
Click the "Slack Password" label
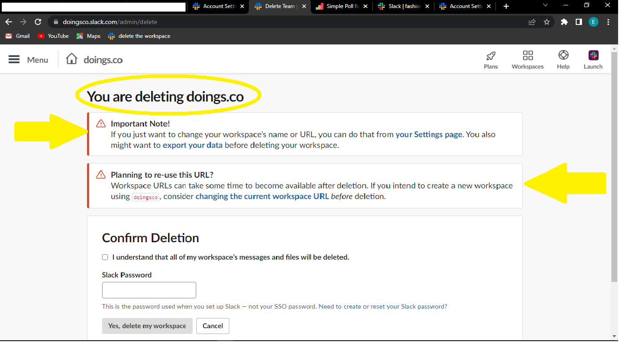[127, 275]
